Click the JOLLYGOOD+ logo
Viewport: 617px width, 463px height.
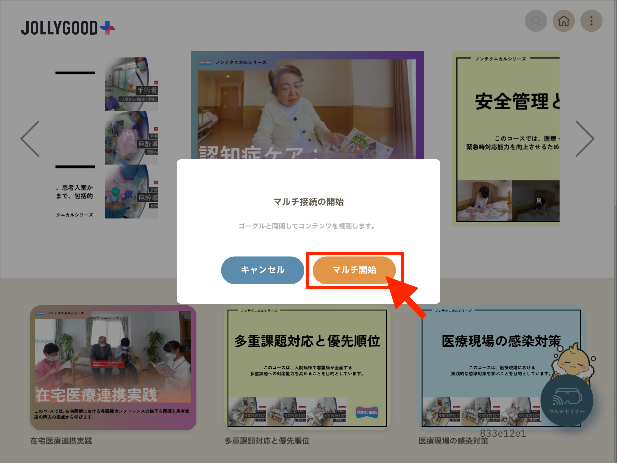click(68, 28)
